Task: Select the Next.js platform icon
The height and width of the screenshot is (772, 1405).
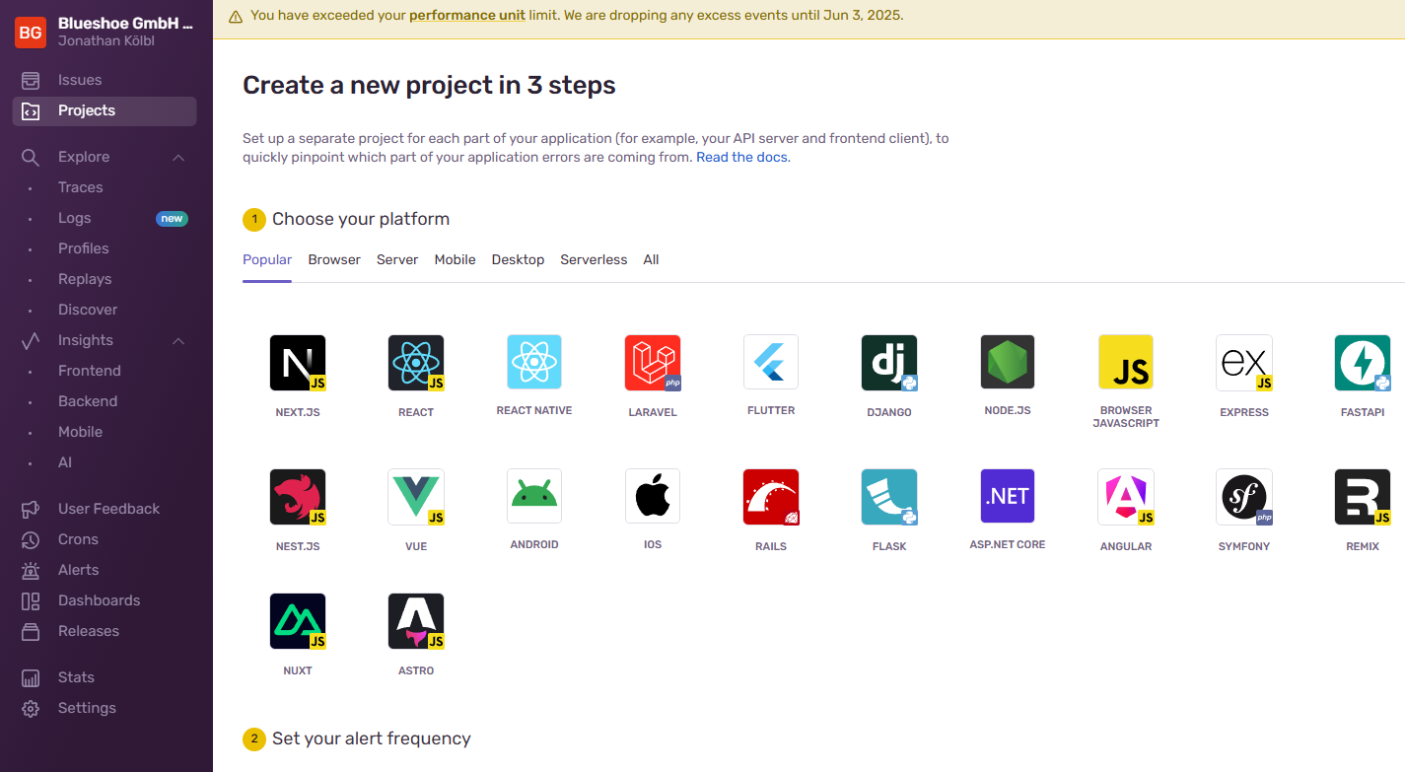Action: click(298, 362)
